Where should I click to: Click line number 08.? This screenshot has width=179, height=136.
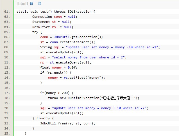click(7, 47)
